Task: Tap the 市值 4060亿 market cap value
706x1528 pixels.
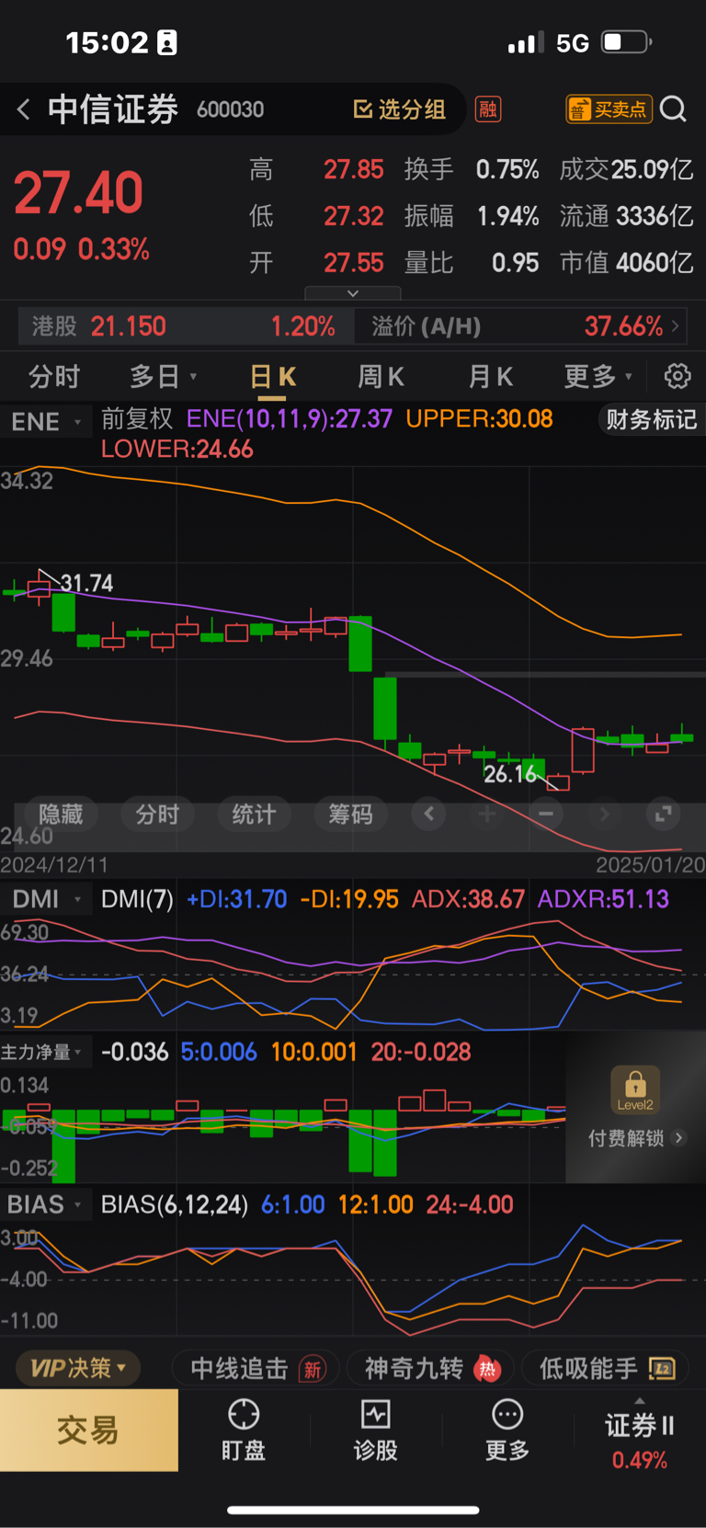Action: point(626,263)
